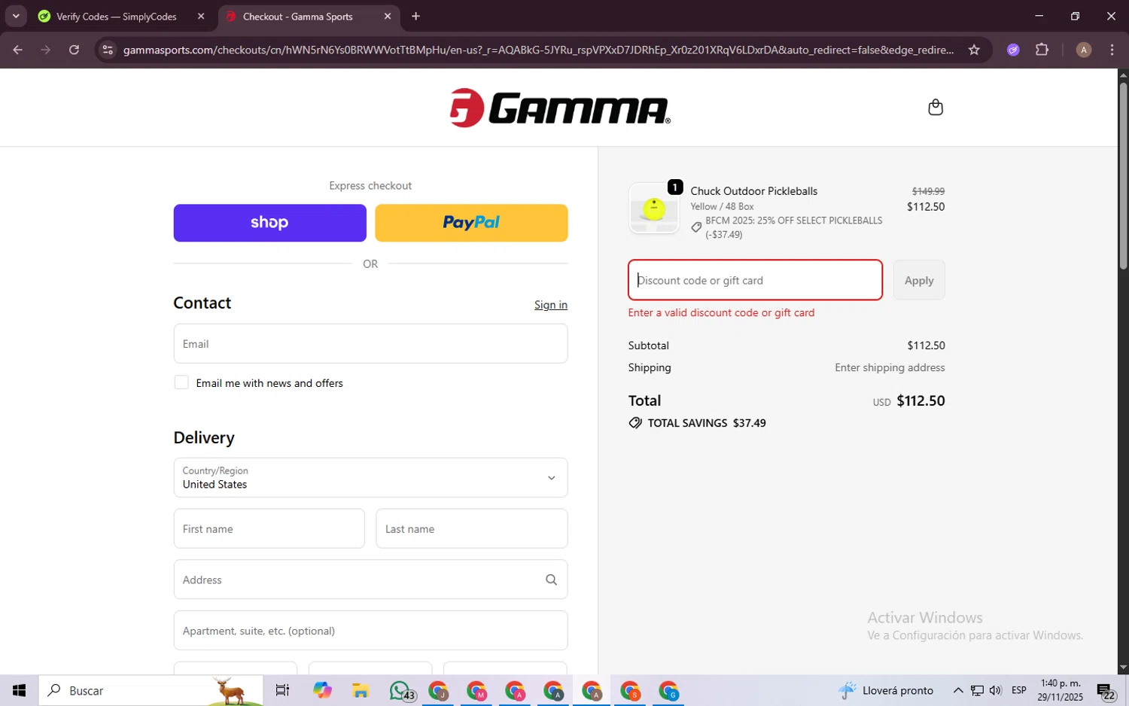1129x706 pixels.
Task: Click the crossed-out $149.99 price
Action: (x=928, y=191)
